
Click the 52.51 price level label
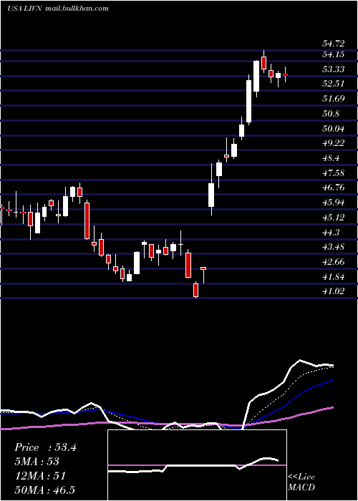pyautogui.click(x=334, y=84)
